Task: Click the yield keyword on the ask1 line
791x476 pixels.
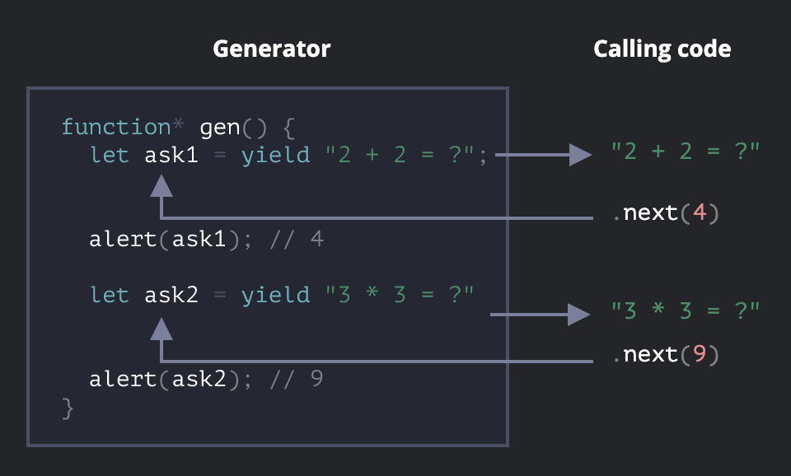Action: coord(275,155)
